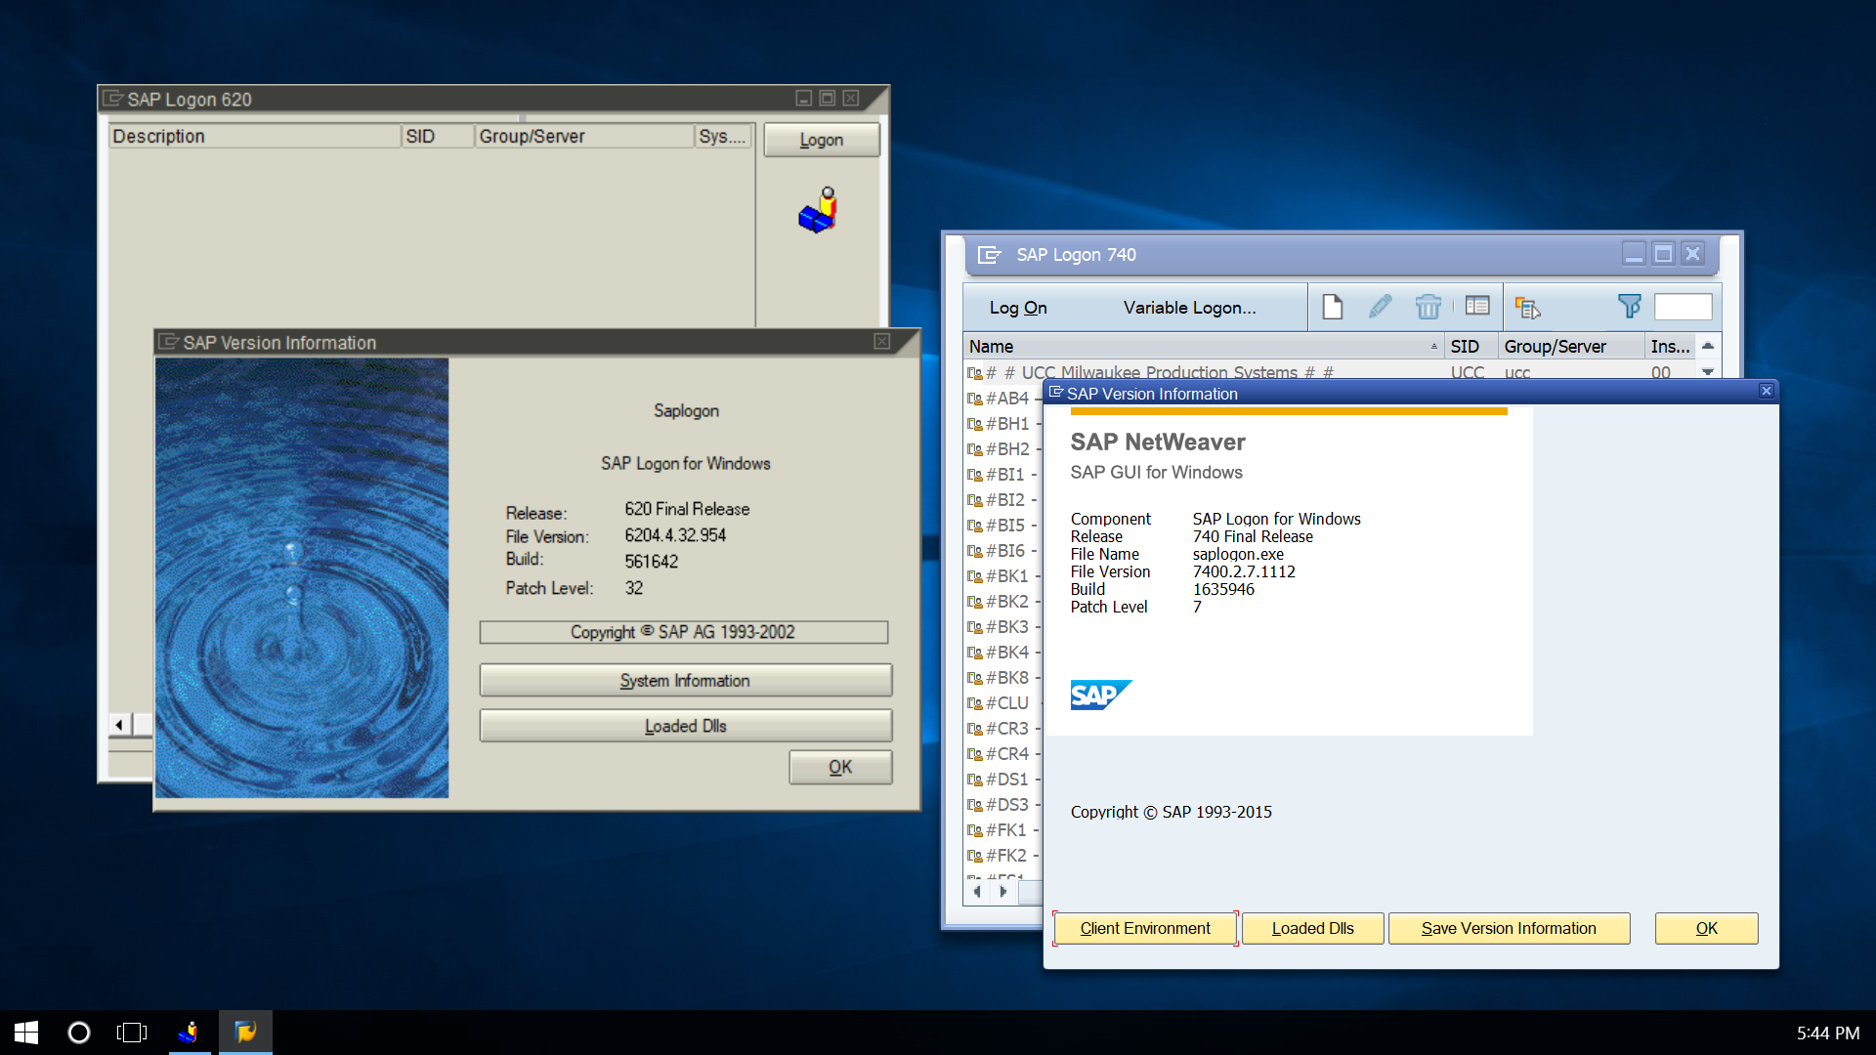Click the logon worker icon in SAP Logon 620
This screenshot has height=1055, width=1876.
coord(818,210)
